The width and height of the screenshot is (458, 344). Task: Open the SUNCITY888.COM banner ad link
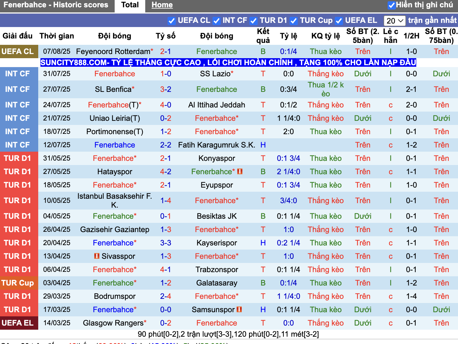tap(228, 62)
